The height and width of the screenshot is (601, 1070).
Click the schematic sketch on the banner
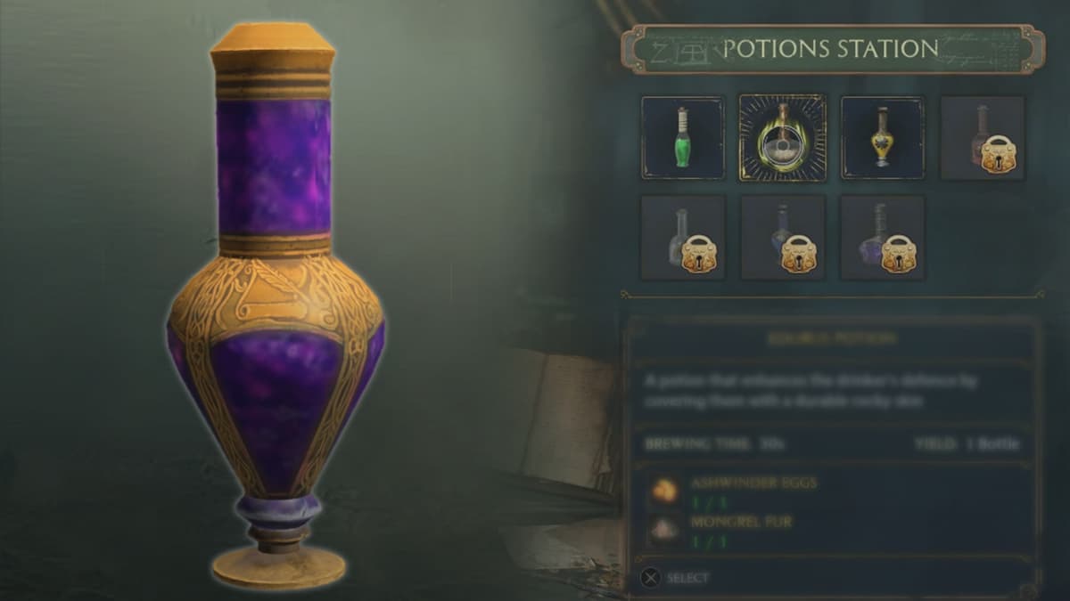pos(683,51)
